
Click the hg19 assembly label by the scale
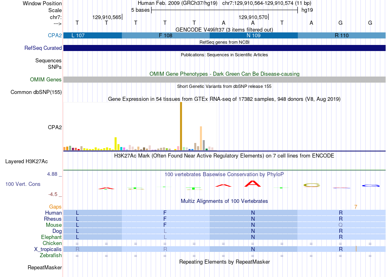tap(307, 10)
